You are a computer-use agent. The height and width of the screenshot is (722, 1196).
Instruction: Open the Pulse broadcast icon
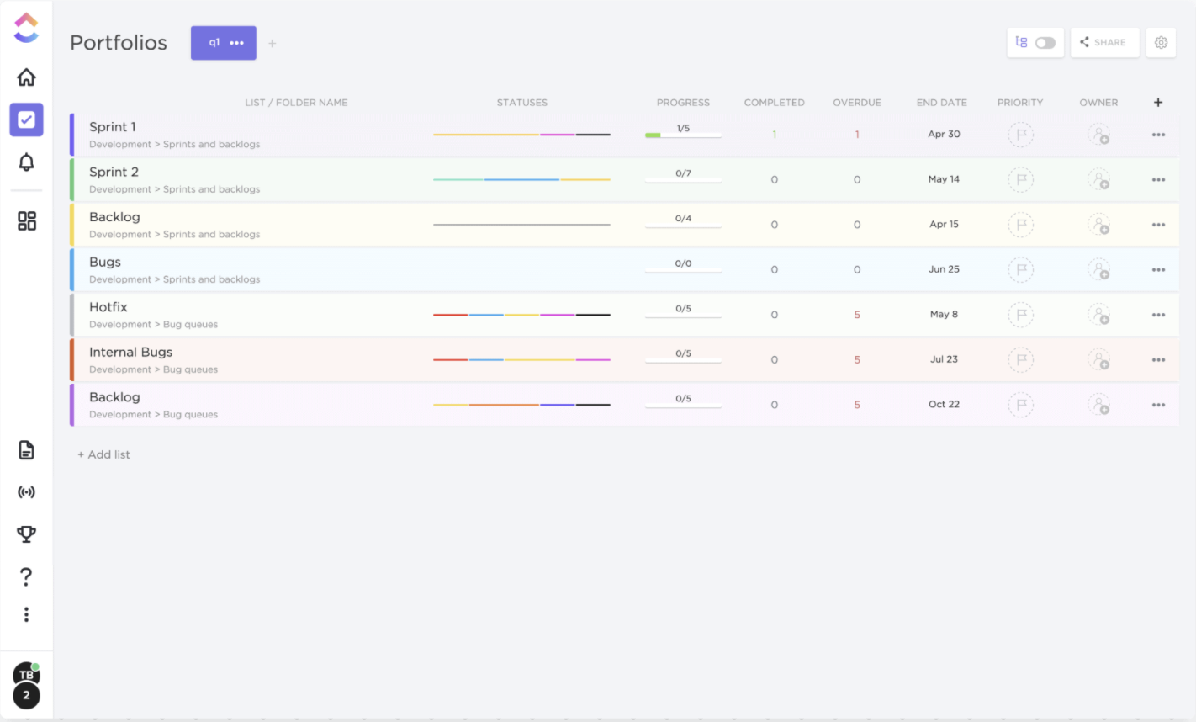click(26, 492)
